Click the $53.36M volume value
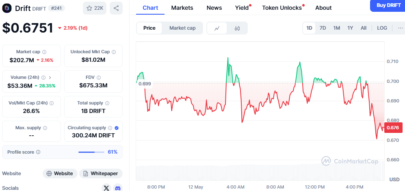The width and height of the screenshot is (405, 191). tap(19, 86)
